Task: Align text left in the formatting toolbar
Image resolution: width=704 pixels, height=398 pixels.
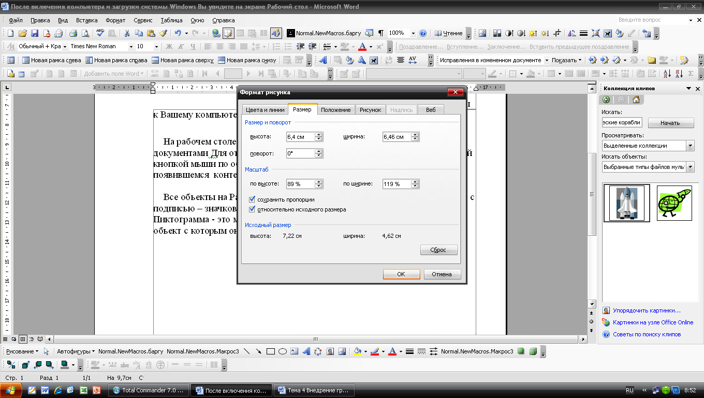Action: (x=208, y=47)
